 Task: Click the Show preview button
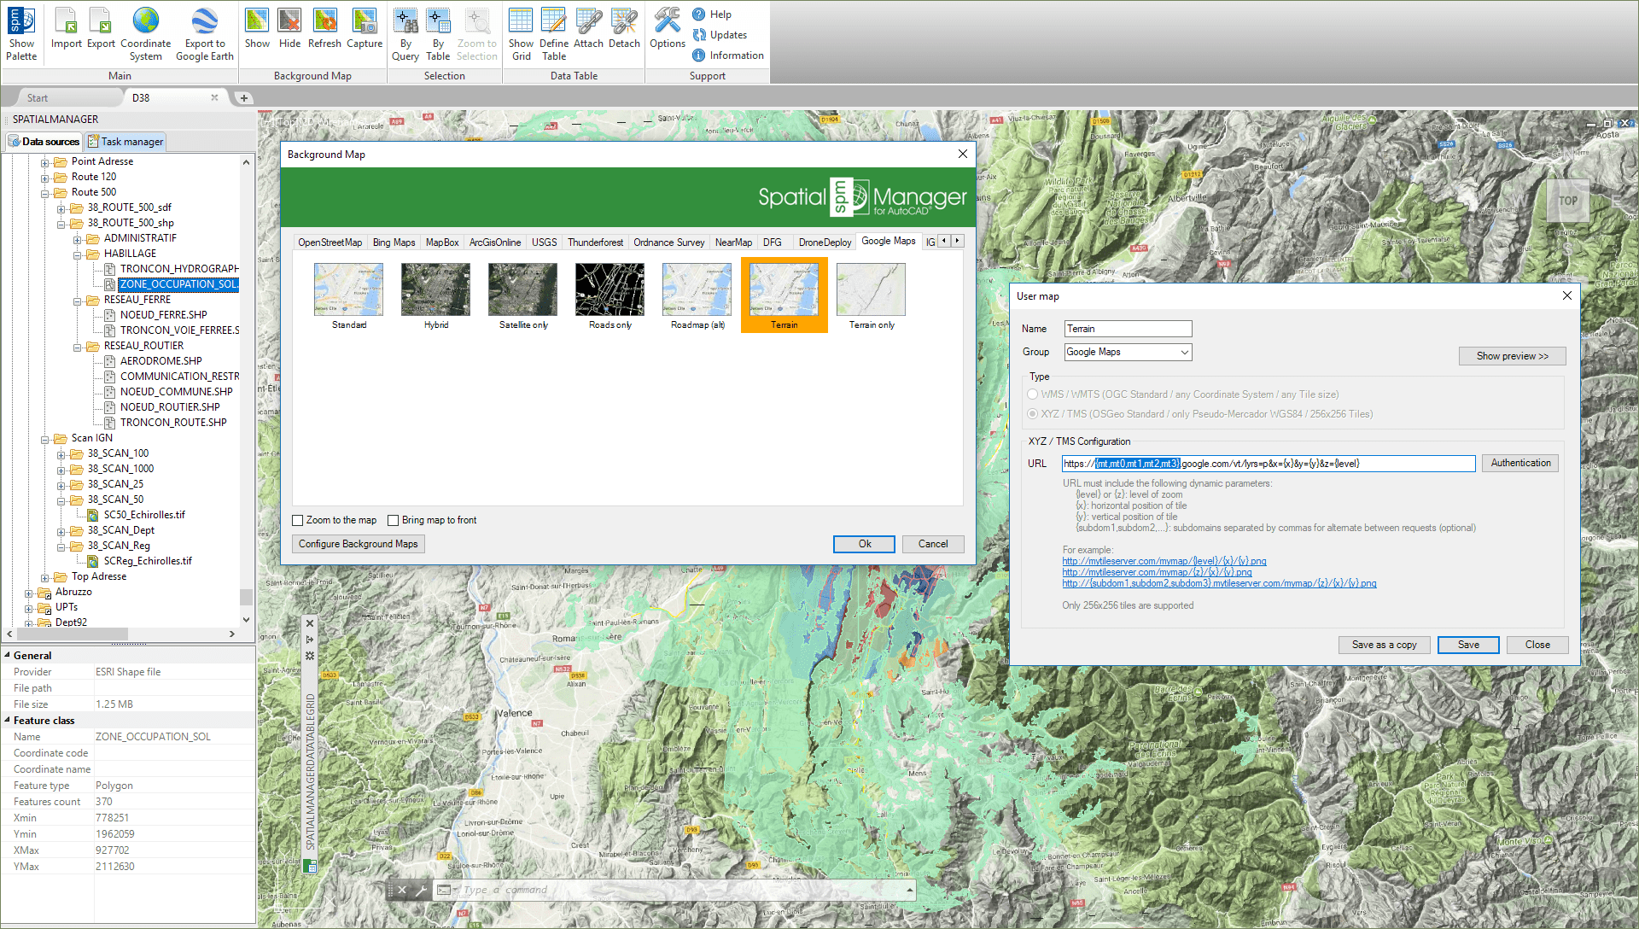point(1512,356)
